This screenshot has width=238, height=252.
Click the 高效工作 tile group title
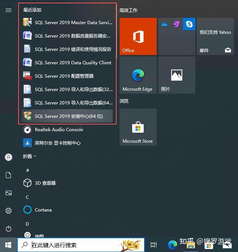point(128,10)
